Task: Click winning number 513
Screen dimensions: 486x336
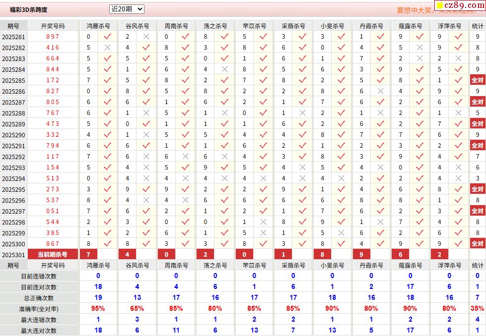Action: (x=53, y=178)
